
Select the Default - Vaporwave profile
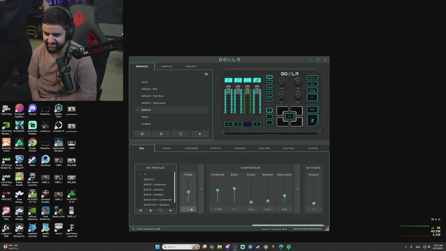(x=153, y=103)
